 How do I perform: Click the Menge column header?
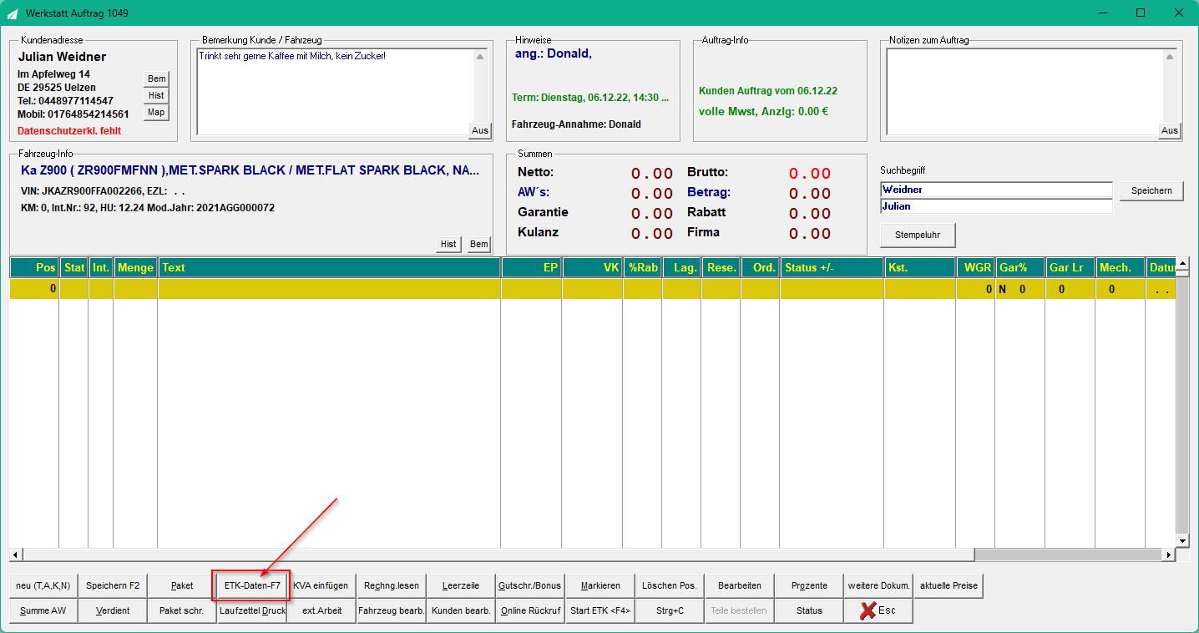[x=135, y=267]
